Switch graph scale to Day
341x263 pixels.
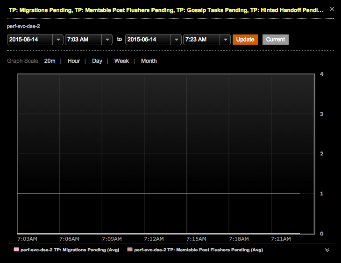click(97, 61)
